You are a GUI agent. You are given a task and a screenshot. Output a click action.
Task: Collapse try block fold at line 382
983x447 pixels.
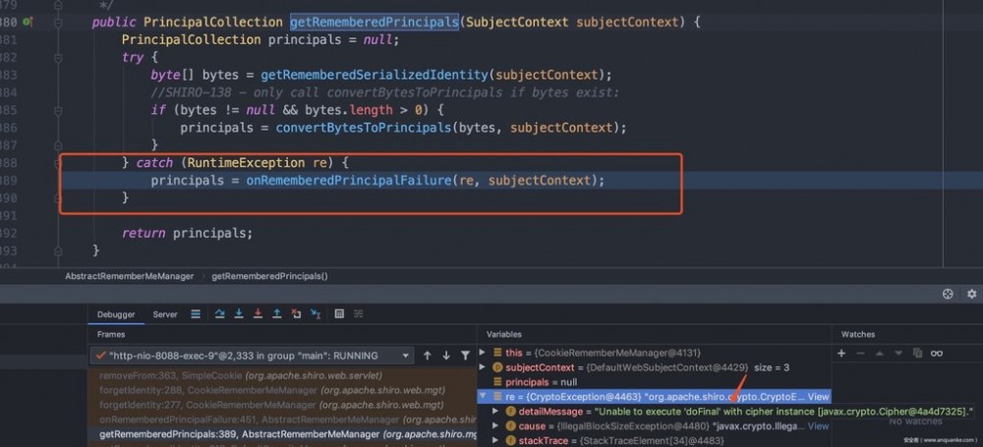coord(58,58)
